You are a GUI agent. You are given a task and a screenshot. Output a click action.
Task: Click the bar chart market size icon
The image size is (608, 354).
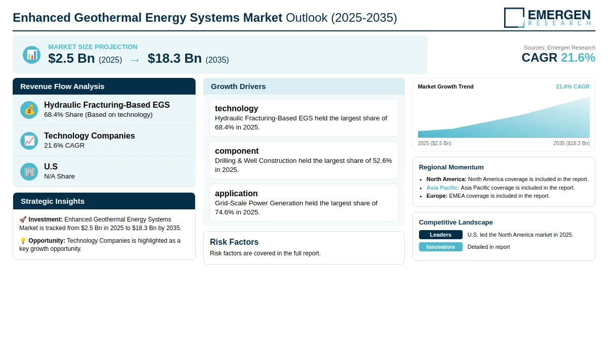pos(31,55)
